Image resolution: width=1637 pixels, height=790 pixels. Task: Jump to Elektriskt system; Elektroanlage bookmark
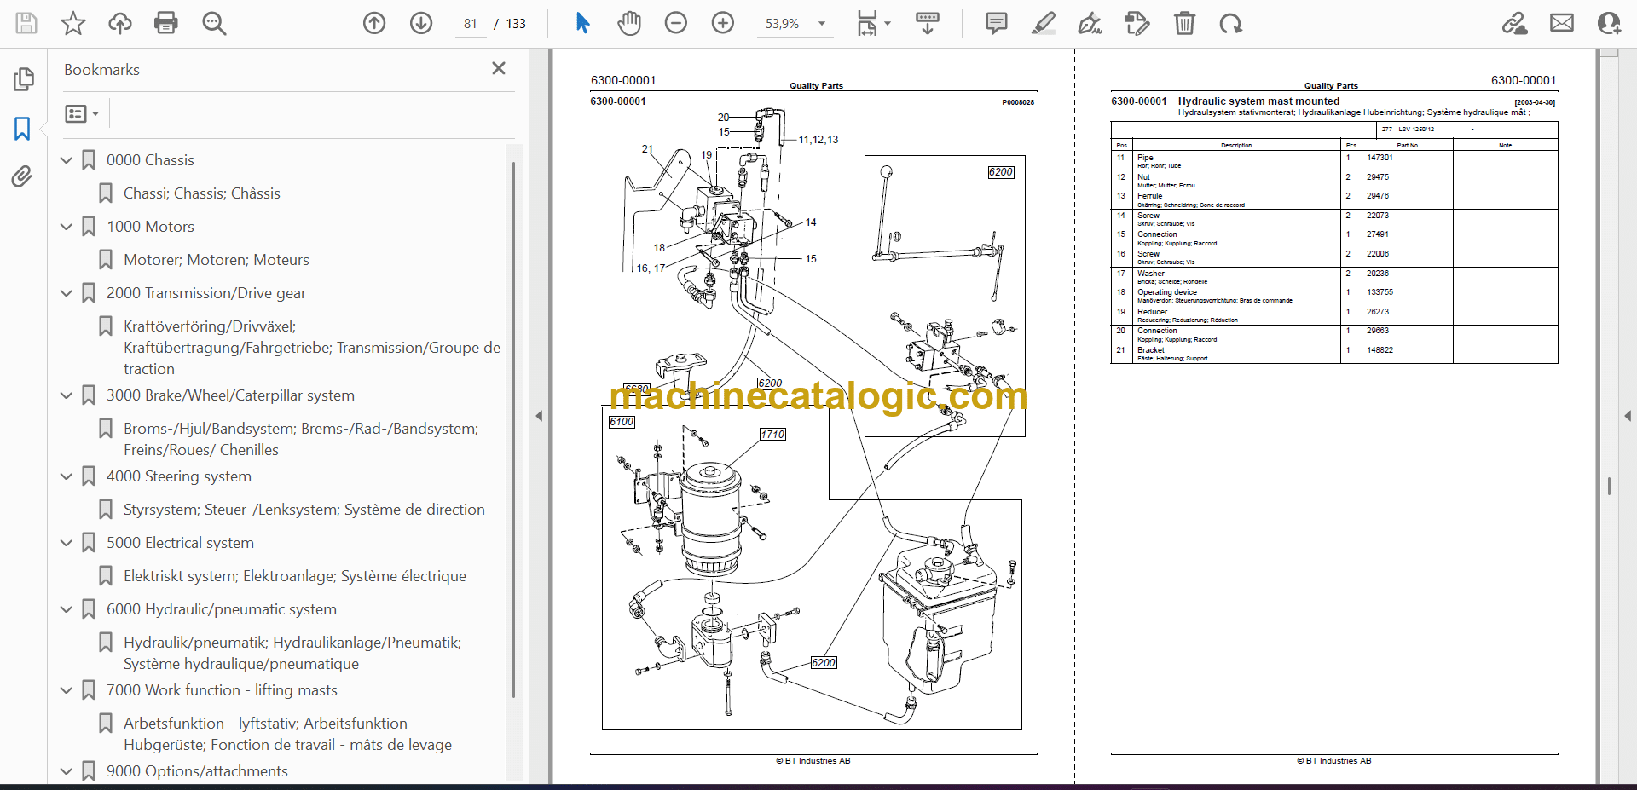coord(295,576)
